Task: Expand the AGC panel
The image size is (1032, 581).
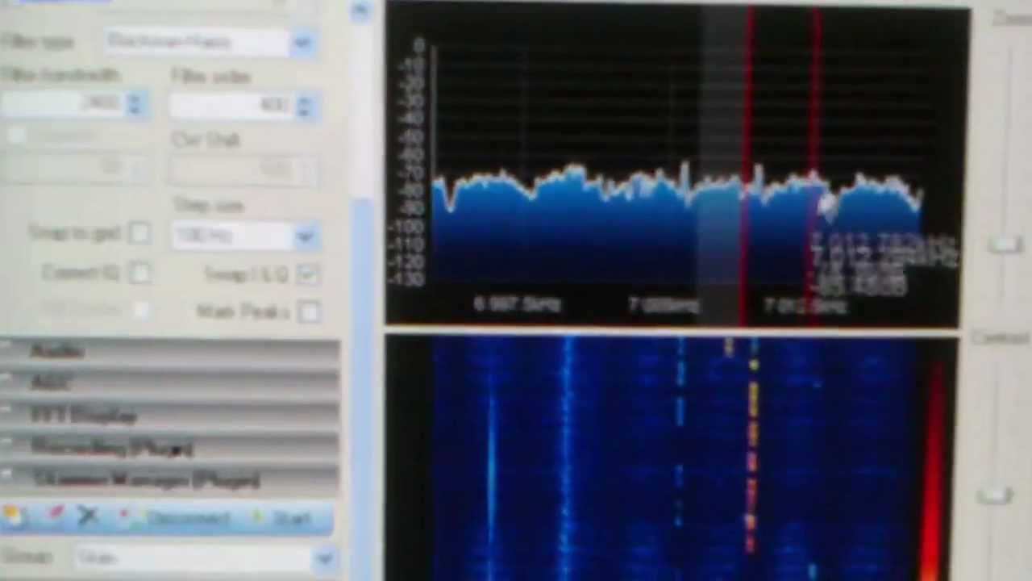Action: (171, 383)
